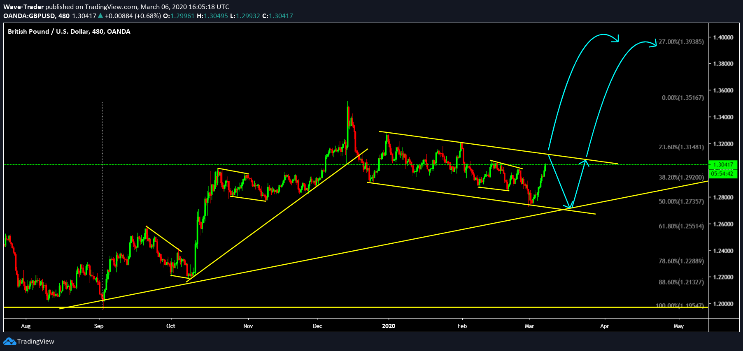Click the Dec label on time axis

point(318,326)
